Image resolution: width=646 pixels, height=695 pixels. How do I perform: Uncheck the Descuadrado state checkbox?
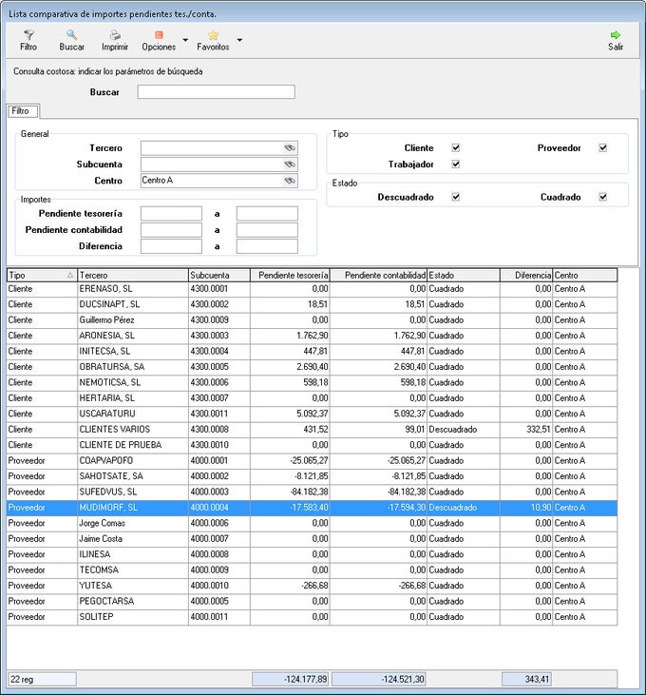[x=456, y=197]
